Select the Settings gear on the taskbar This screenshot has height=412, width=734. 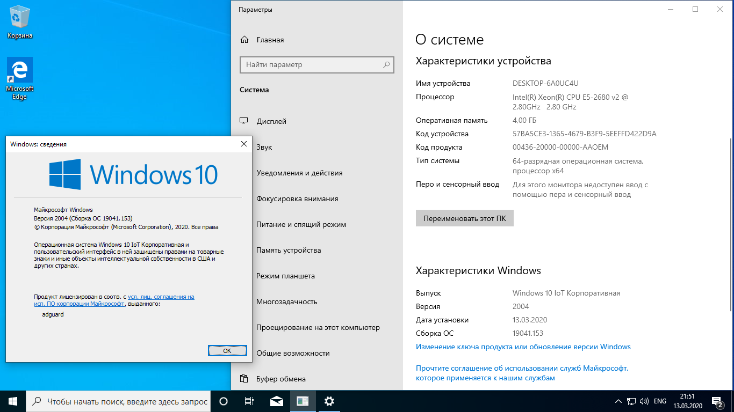coord(329,401)
